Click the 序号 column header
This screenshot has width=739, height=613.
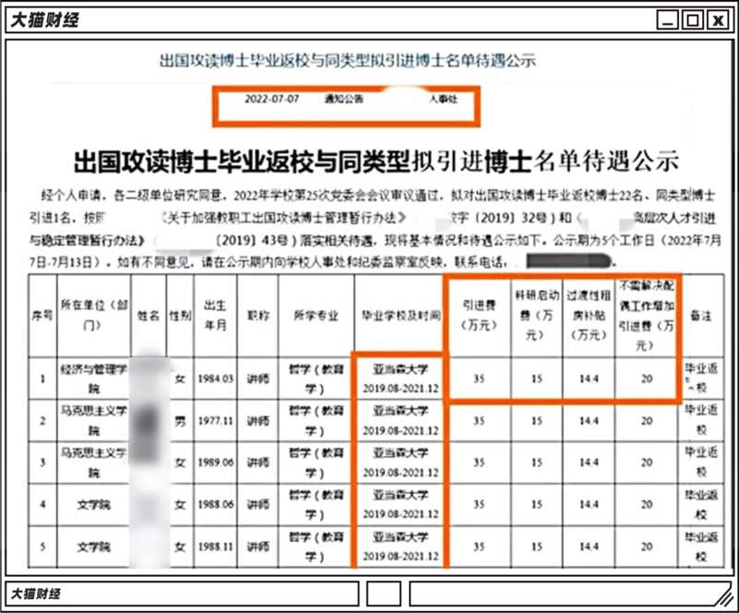point(42,315)
